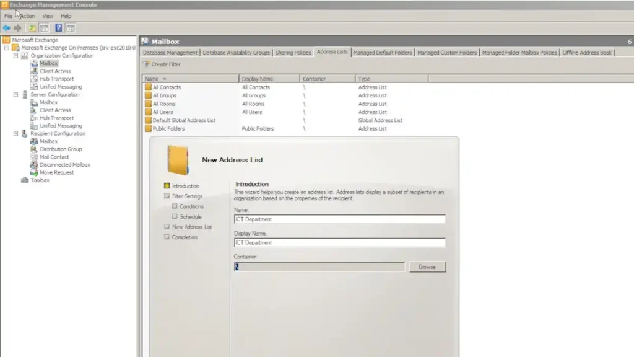Click the Back arrow toolbar icon
The image size is (634, 357).
click(6, 28)
